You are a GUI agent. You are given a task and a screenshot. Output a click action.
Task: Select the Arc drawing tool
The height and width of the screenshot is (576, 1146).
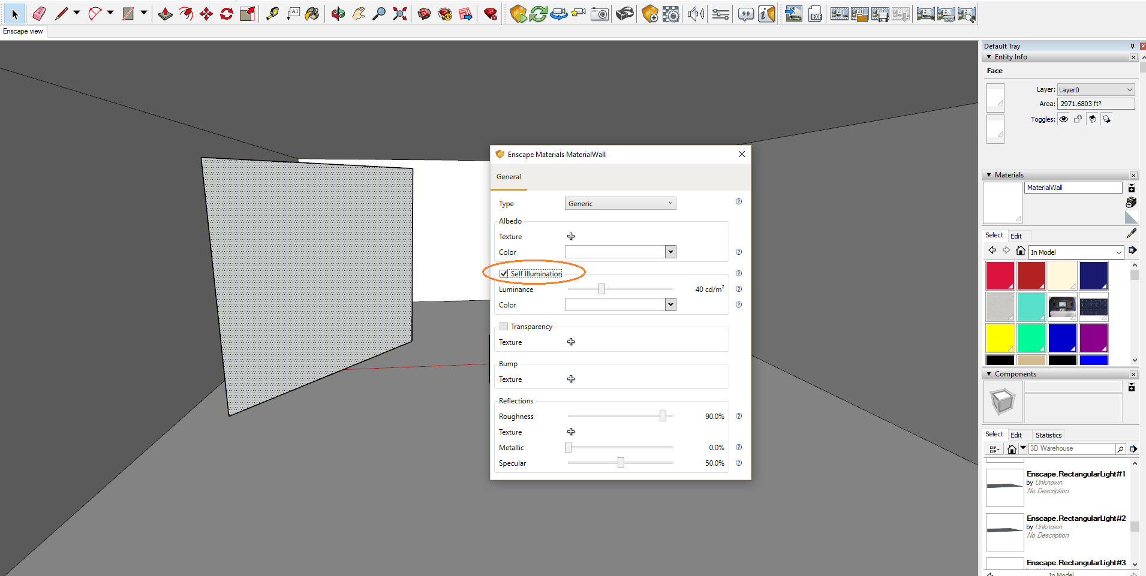pyautogui.click(x=95, y=14)
